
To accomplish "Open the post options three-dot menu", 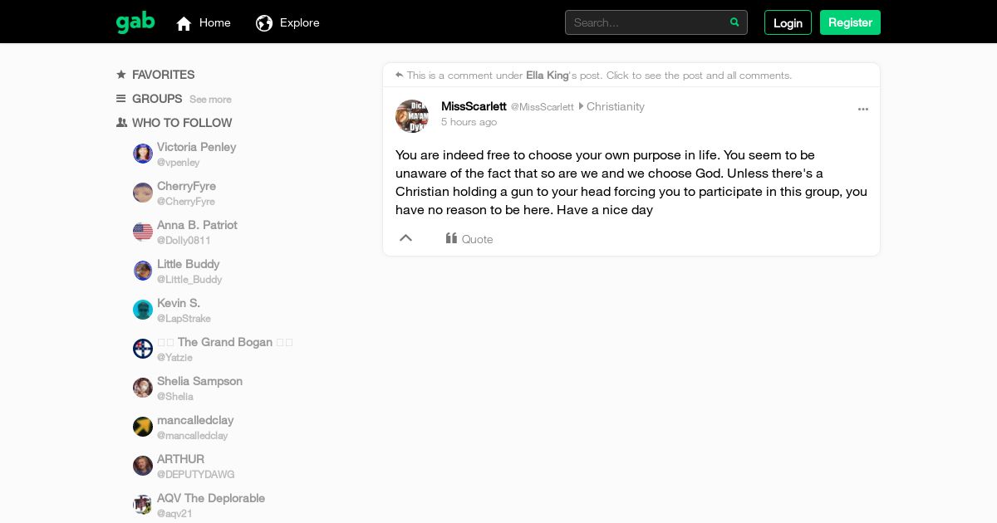I will tap(863, 109).
